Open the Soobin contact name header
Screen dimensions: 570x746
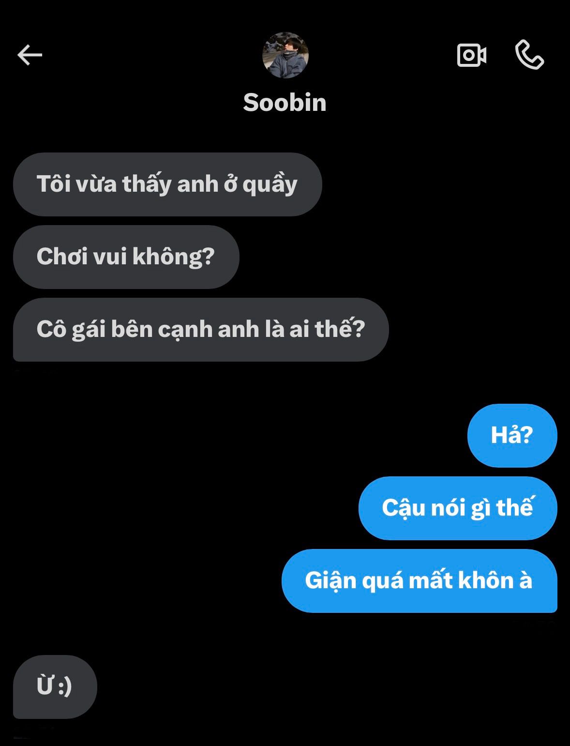(285, 103)
